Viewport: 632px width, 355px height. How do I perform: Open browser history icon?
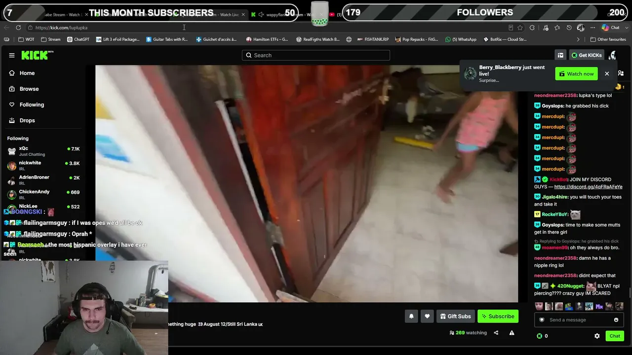pos(569,28)
